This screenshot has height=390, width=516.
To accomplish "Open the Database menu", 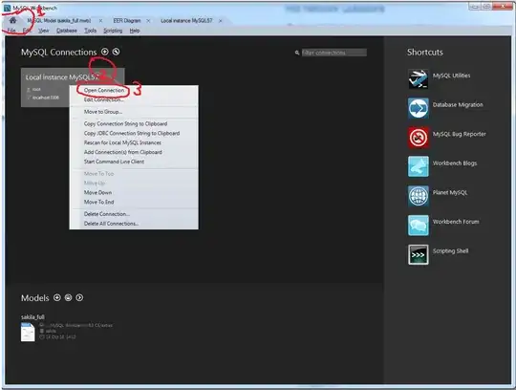I will click(x=67, y=31).
